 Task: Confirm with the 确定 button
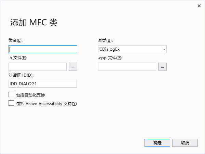coord(157,143)
